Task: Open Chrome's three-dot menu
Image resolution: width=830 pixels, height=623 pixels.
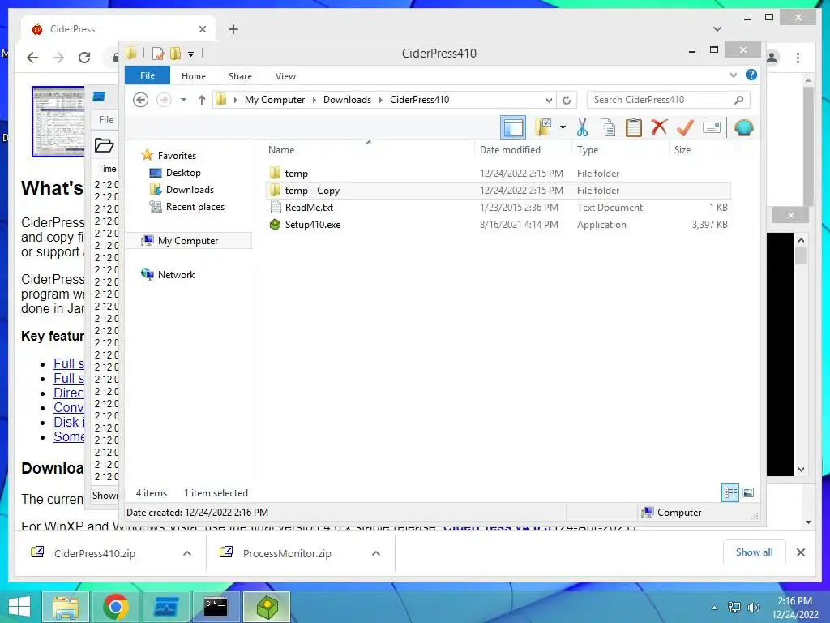Action: point(798,58)
